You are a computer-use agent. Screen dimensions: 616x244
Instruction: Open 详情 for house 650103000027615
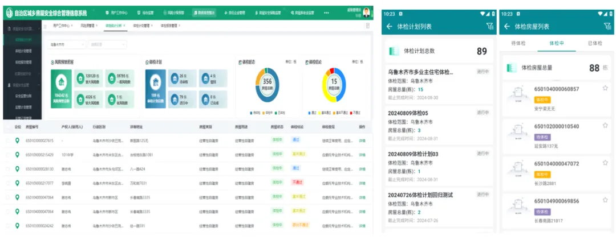(362, 140)
